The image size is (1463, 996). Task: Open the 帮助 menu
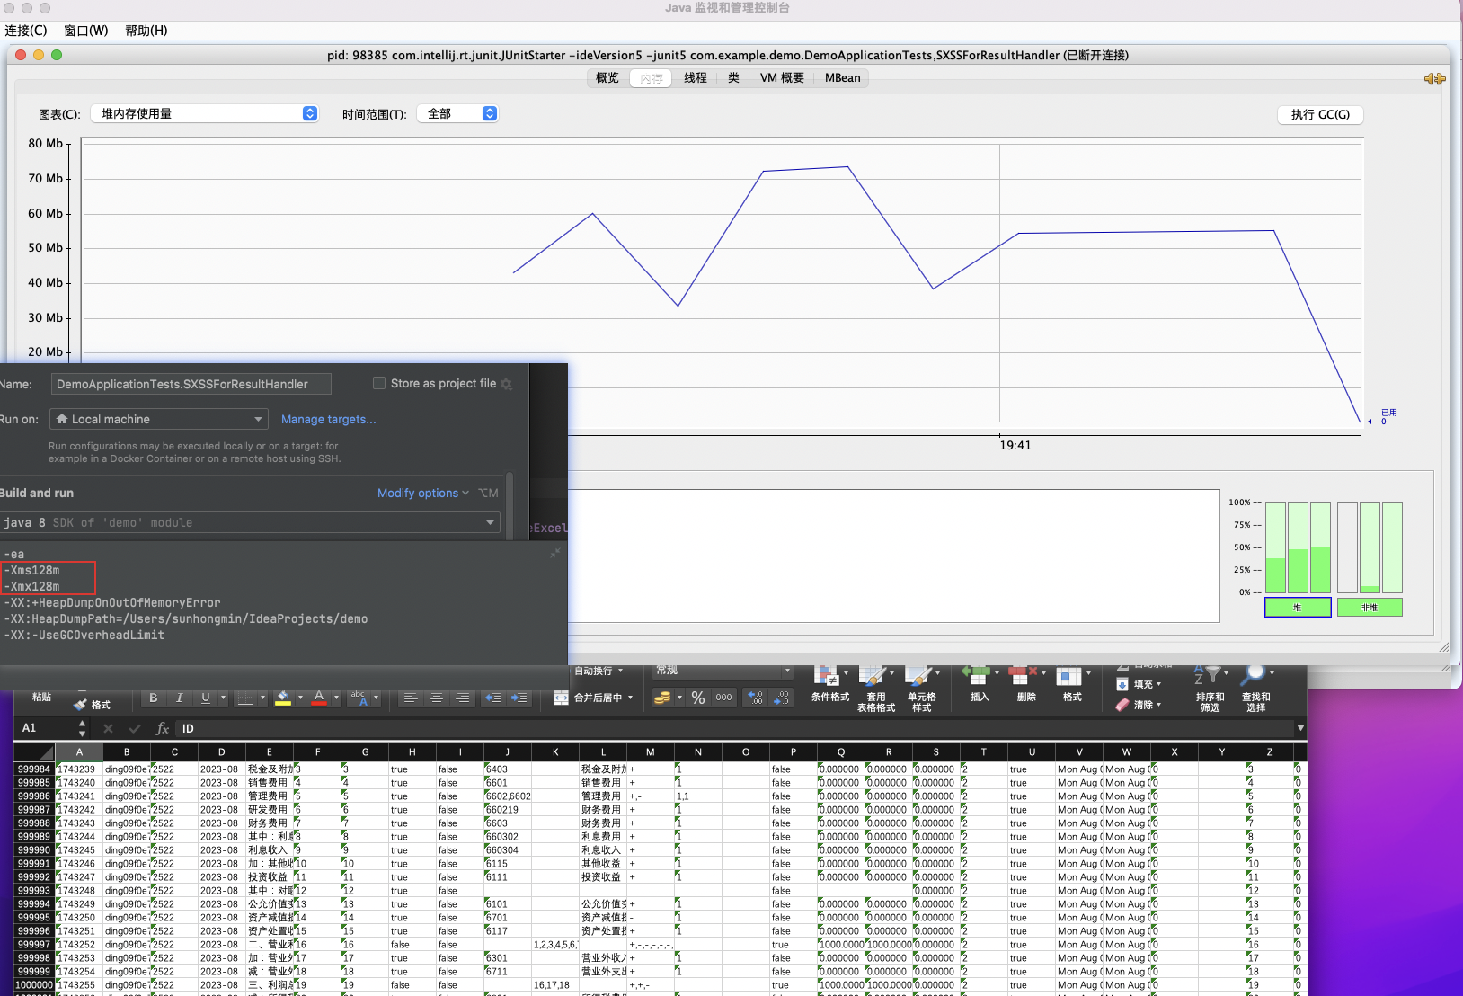coord(146,31)
